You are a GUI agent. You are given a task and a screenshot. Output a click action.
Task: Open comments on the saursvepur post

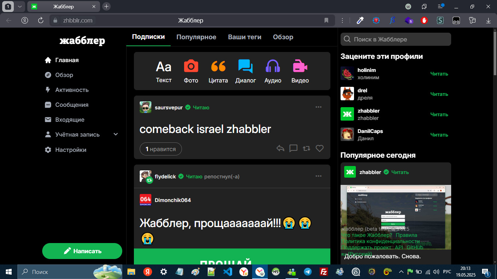(x=293, y=149)
